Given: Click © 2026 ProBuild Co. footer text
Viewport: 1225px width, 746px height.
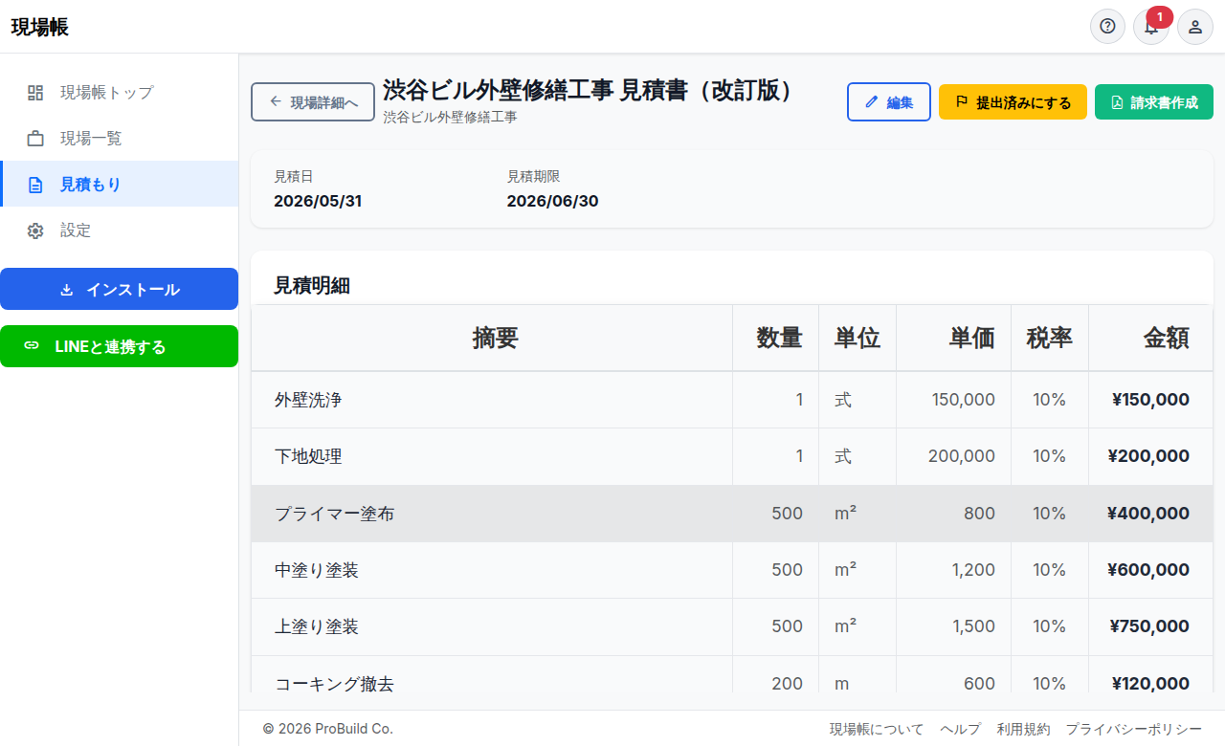Looking at the screenshot, I should point(328,729).
